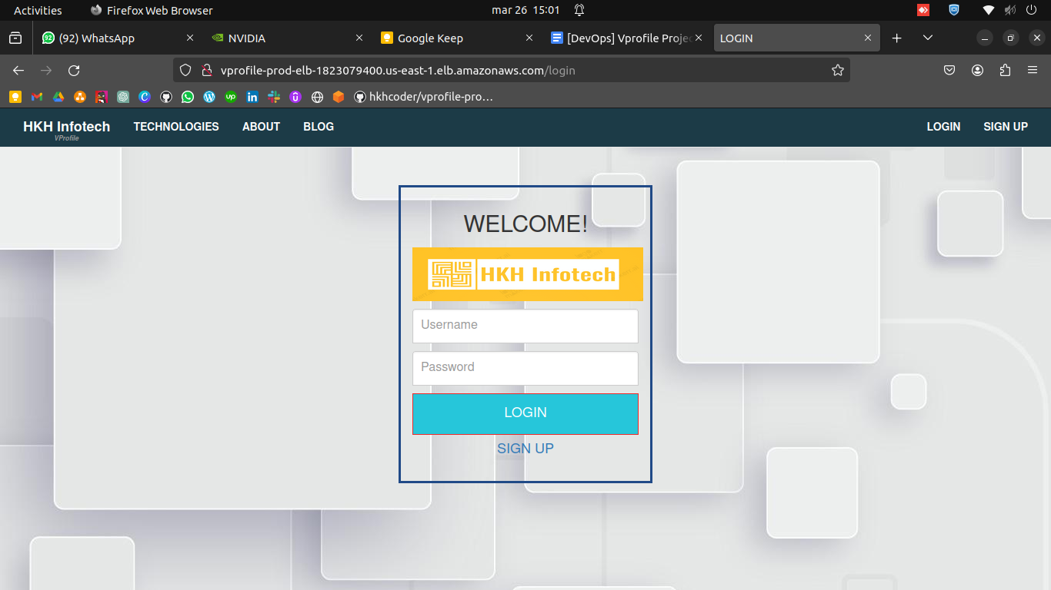Open the hkhcoder/vprofile-pro… bookmark

pos(422,97)
